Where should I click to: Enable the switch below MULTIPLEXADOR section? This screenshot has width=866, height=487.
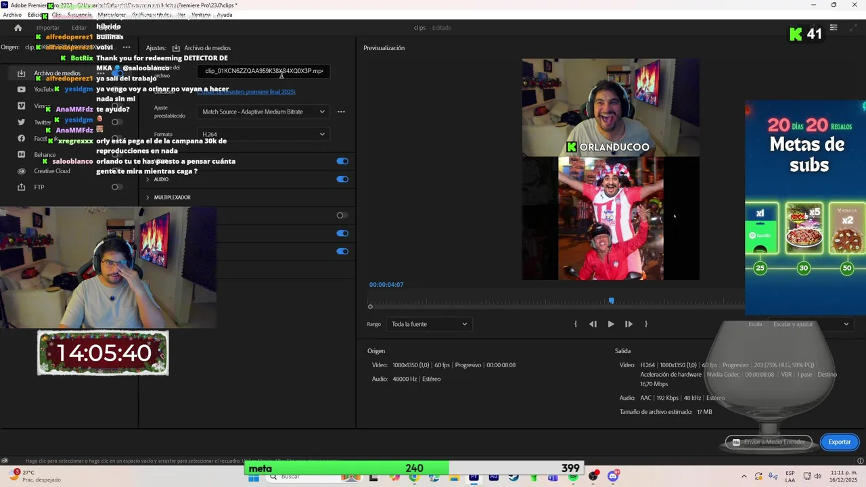[x=342, y=215]
